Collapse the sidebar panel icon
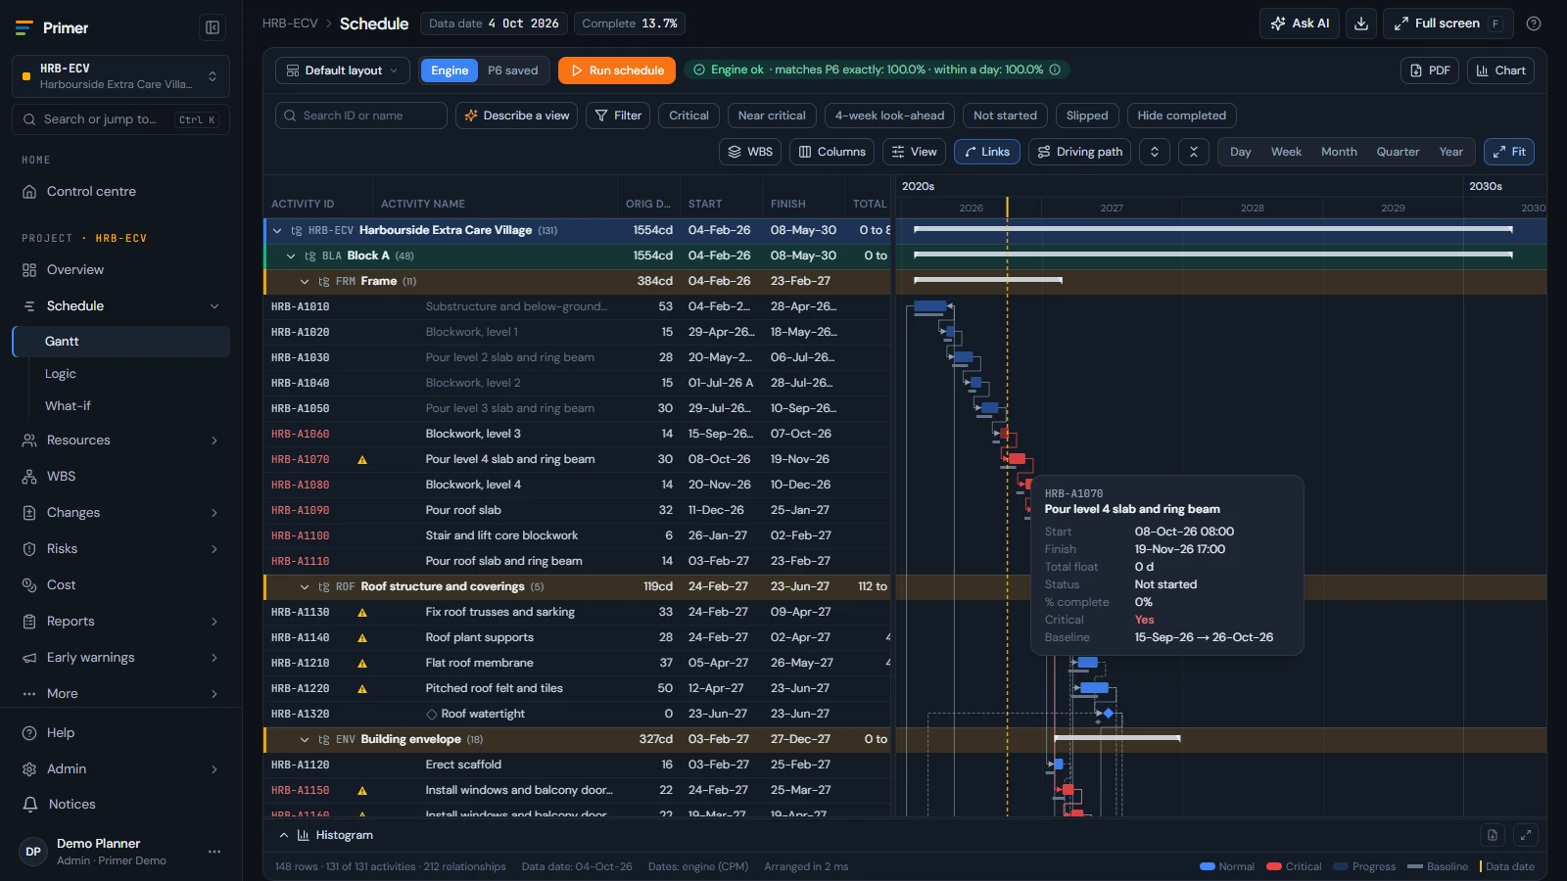1567x881 pixels. pos(213,27)
